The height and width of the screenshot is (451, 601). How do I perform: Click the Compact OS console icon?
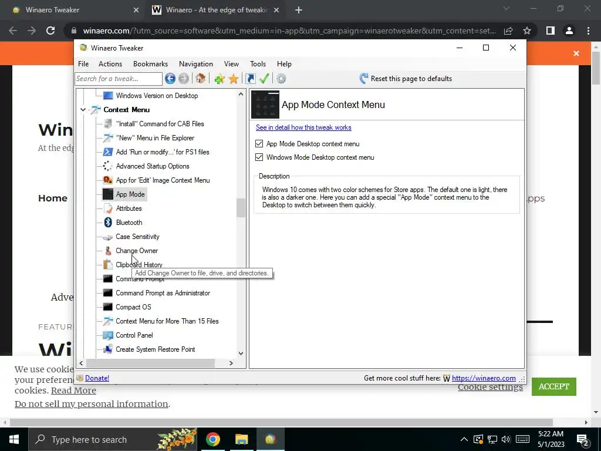[108, 307]
